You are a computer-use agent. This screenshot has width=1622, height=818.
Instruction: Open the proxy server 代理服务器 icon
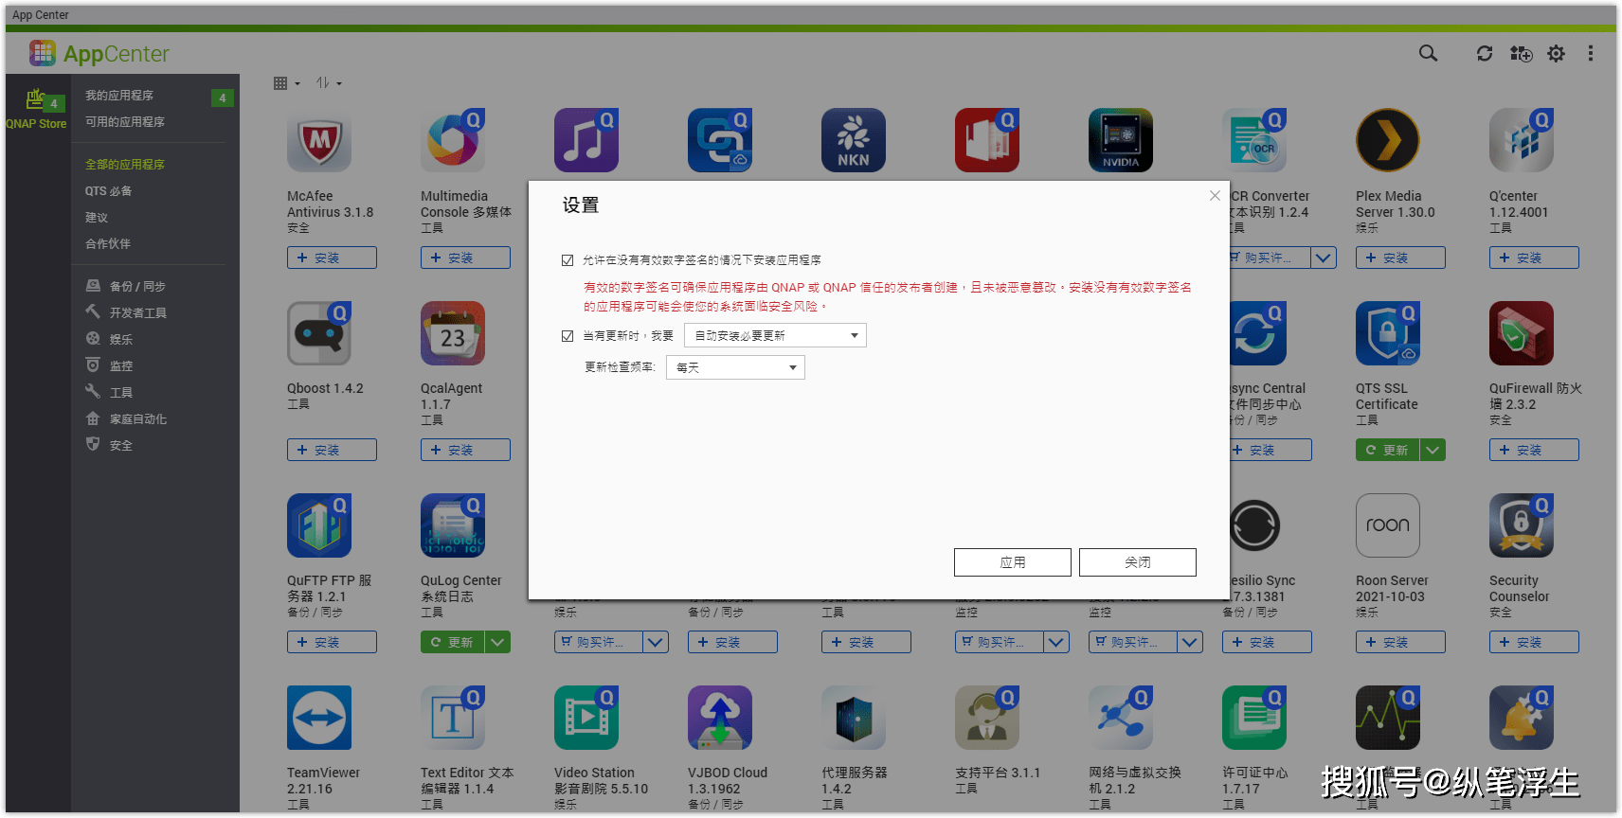[x=854, y=718]
